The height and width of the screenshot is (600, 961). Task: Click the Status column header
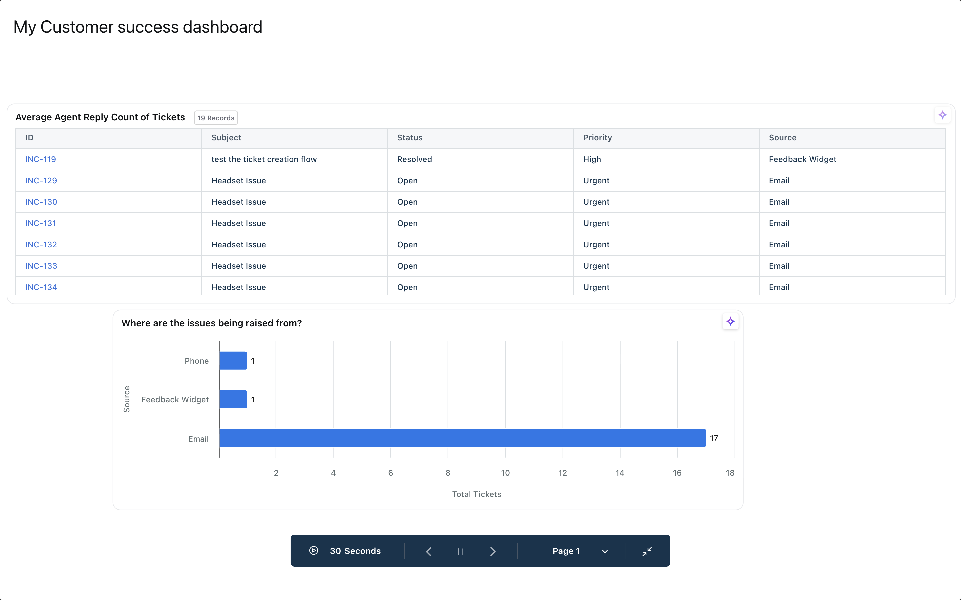tap(409, 138)
